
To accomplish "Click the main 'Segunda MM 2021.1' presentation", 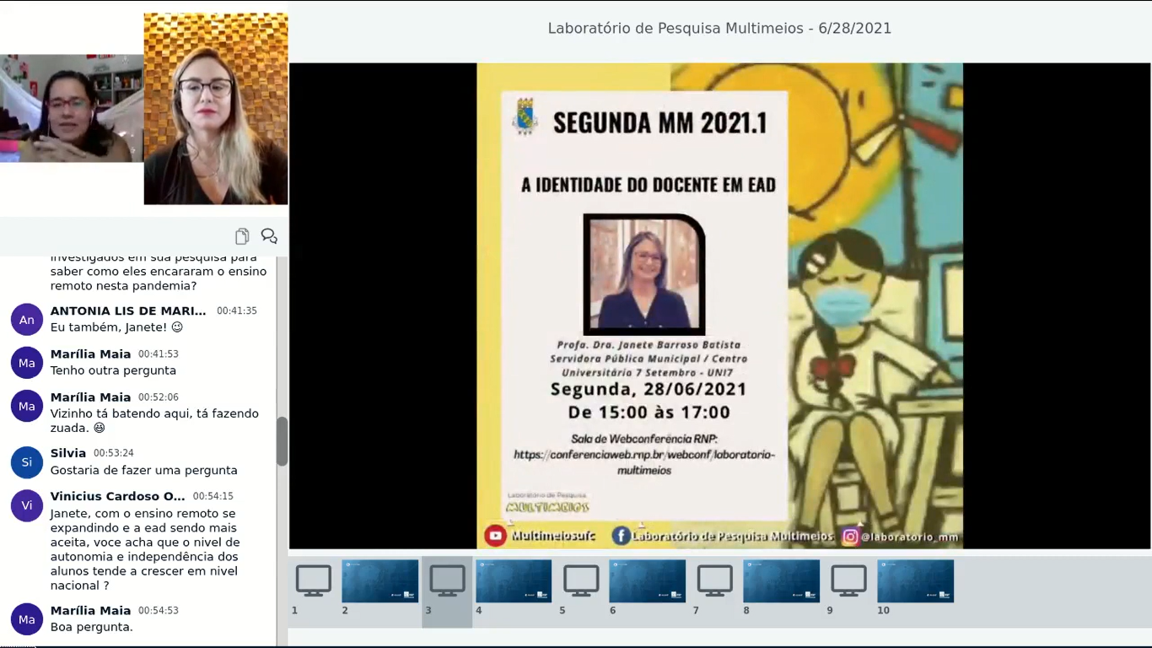I will pyautogui.click(x=719, y=305).
